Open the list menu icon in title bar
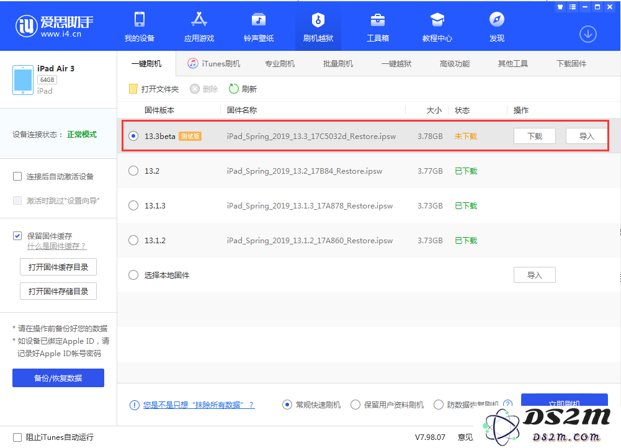Image resolution: width=621 pixels, height=448 pixels. tap(572, 7)
